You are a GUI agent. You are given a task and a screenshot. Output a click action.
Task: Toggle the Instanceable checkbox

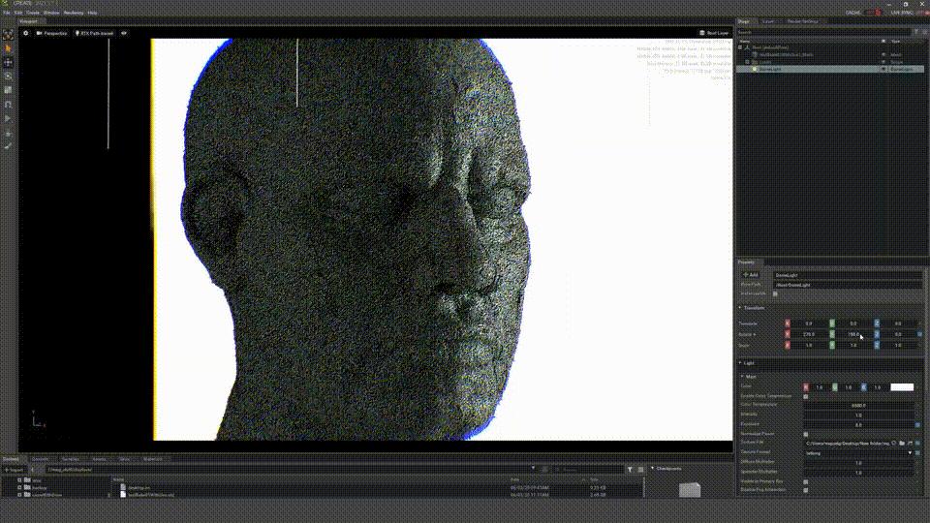click(775, 293)
